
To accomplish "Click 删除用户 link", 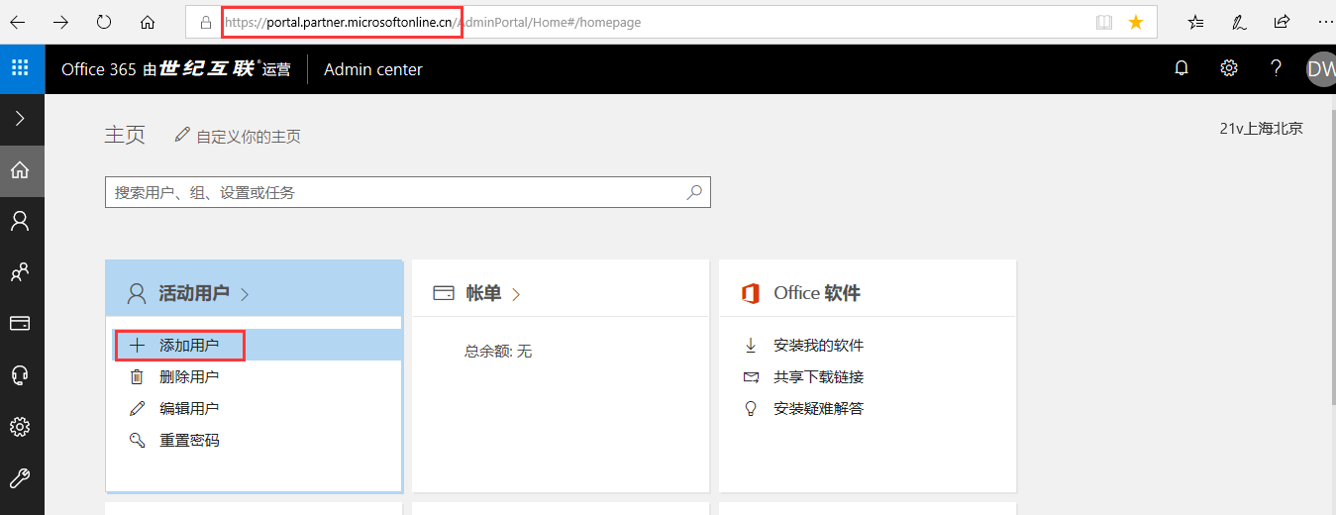I will coord(188,377).
